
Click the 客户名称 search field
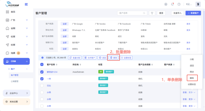click(x=132, y=13)
